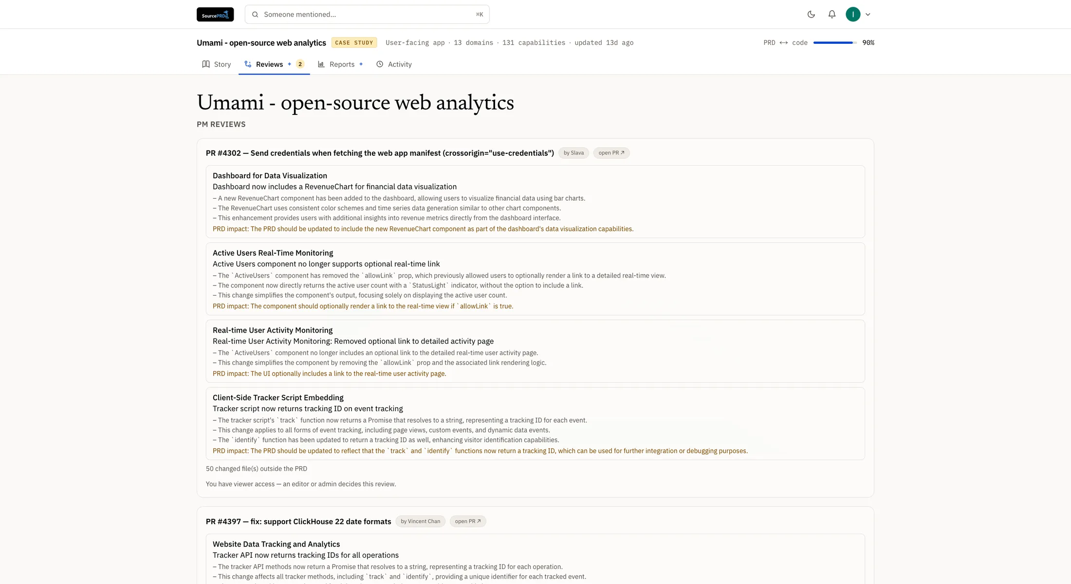
Task: Click the small project title in header
Action: 261,43
